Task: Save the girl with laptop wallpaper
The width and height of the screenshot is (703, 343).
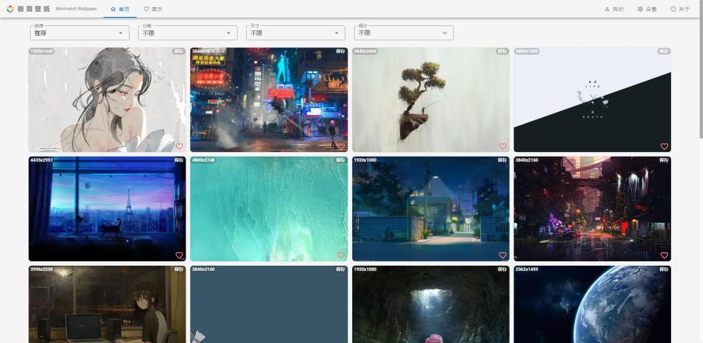Action: [179, 269]
